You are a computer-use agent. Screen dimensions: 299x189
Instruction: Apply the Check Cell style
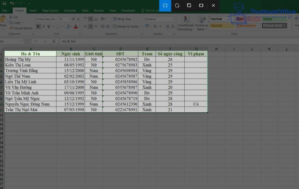pyautogui.click(x=274, y=25)
